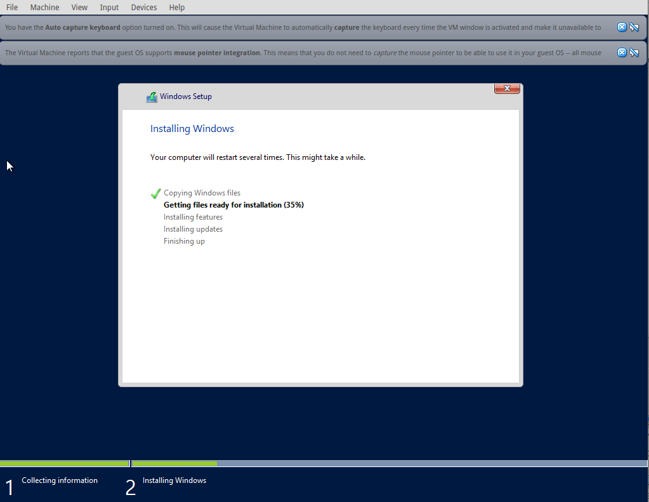
Task: Open the Input menu
Action: 108,7
